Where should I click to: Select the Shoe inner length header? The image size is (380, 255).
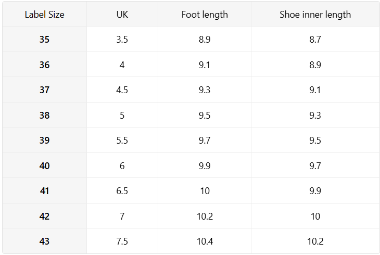pyautogui.click(x=315, y=14)
